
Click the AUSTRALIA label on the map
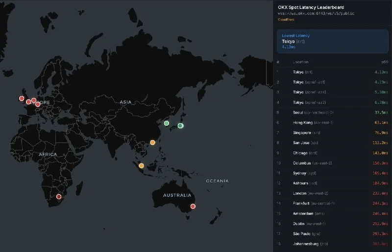coord(177,195)
